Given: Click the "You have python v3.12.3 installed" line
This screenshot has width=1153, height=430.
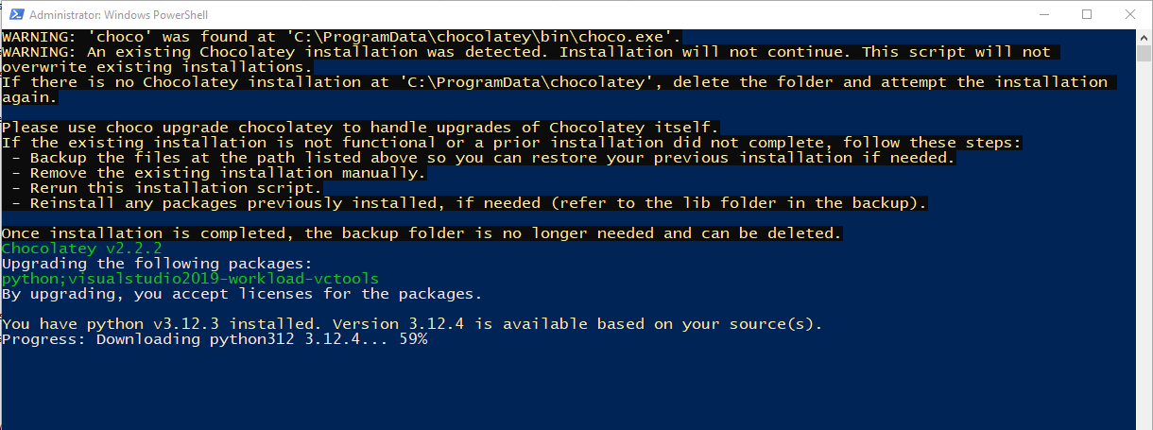Looking at the screenshot, I should point(411,324).
